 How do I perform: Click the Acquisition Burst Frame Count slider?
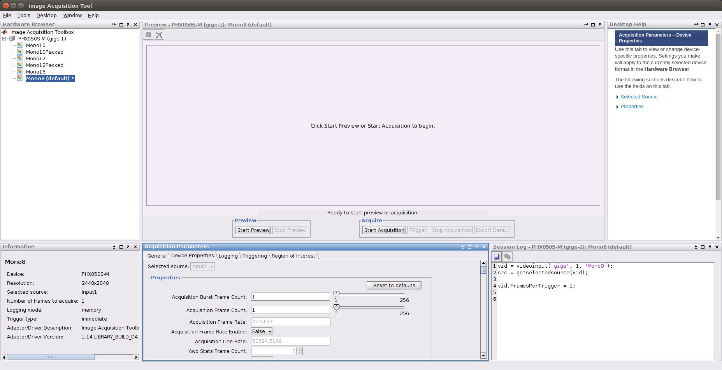(336, 294)
